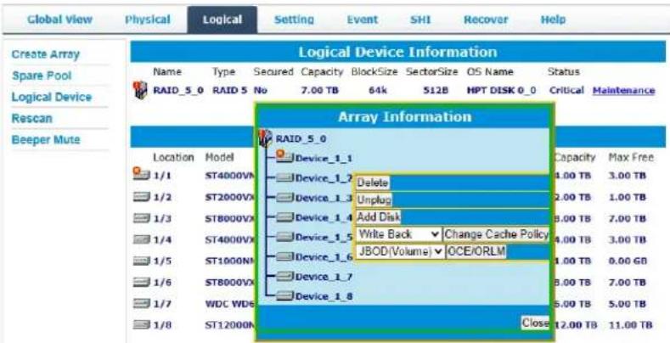Click the Delete button for the array
The height and width of the screenshot is (343, 670).
click(x=373, y=183)
